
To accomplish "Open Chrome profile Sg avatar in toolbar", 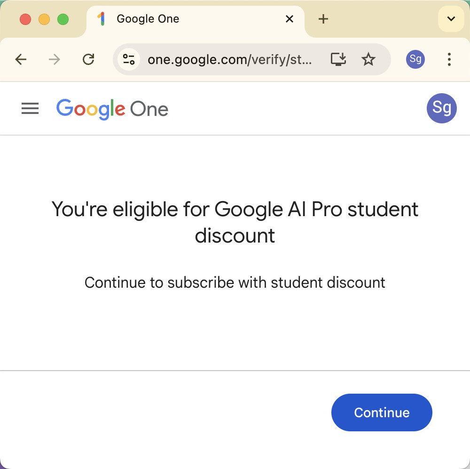I will point(415,59).
